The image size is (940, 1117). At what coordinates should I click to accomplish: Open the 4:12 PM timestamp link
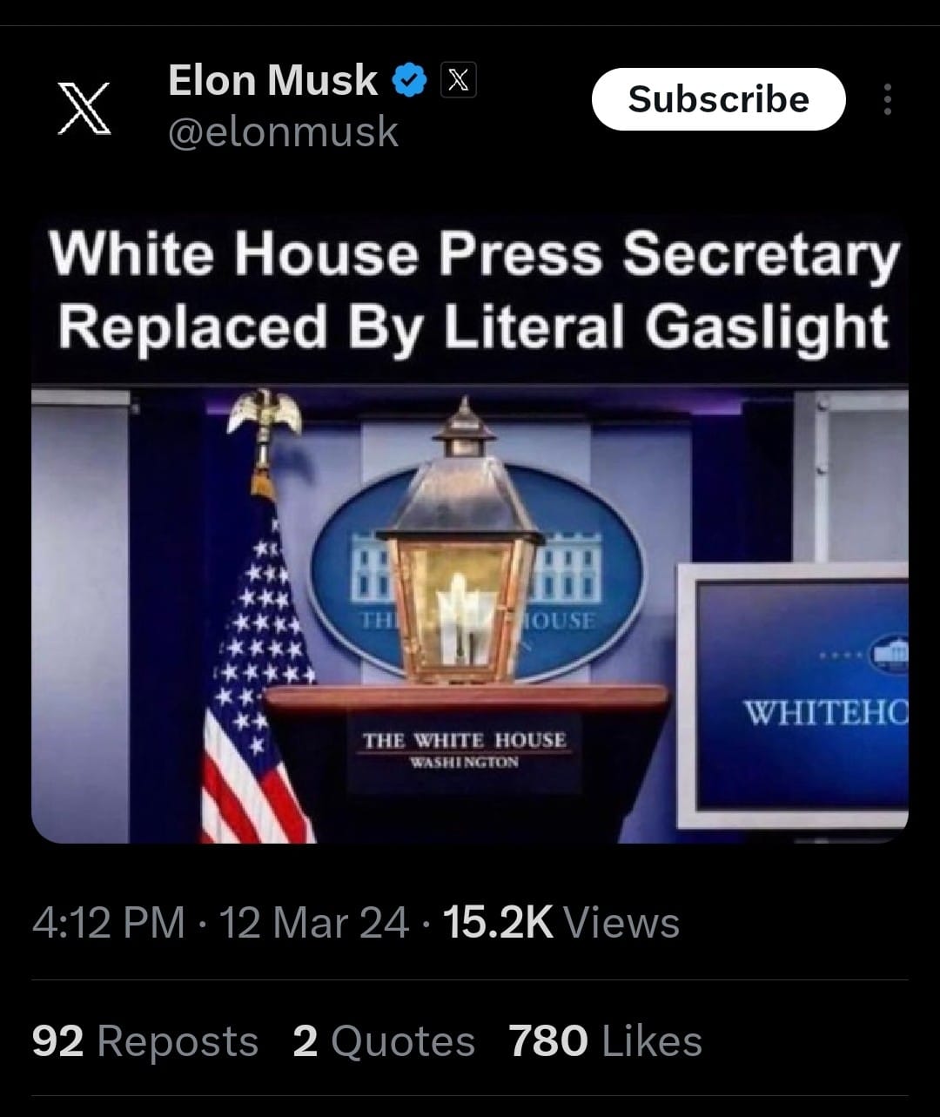click(109, 923)
